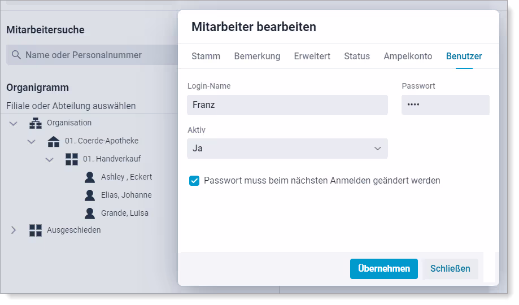Viewport: 519px width, 305px height.
Task: Collapse the 01. Coerde-Apotheke node
Action: point(32,142)
